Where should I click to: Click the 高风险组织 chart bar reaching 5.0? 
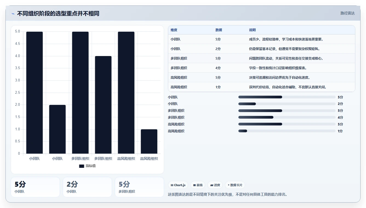pyautogui.click(x=126, y=93)
